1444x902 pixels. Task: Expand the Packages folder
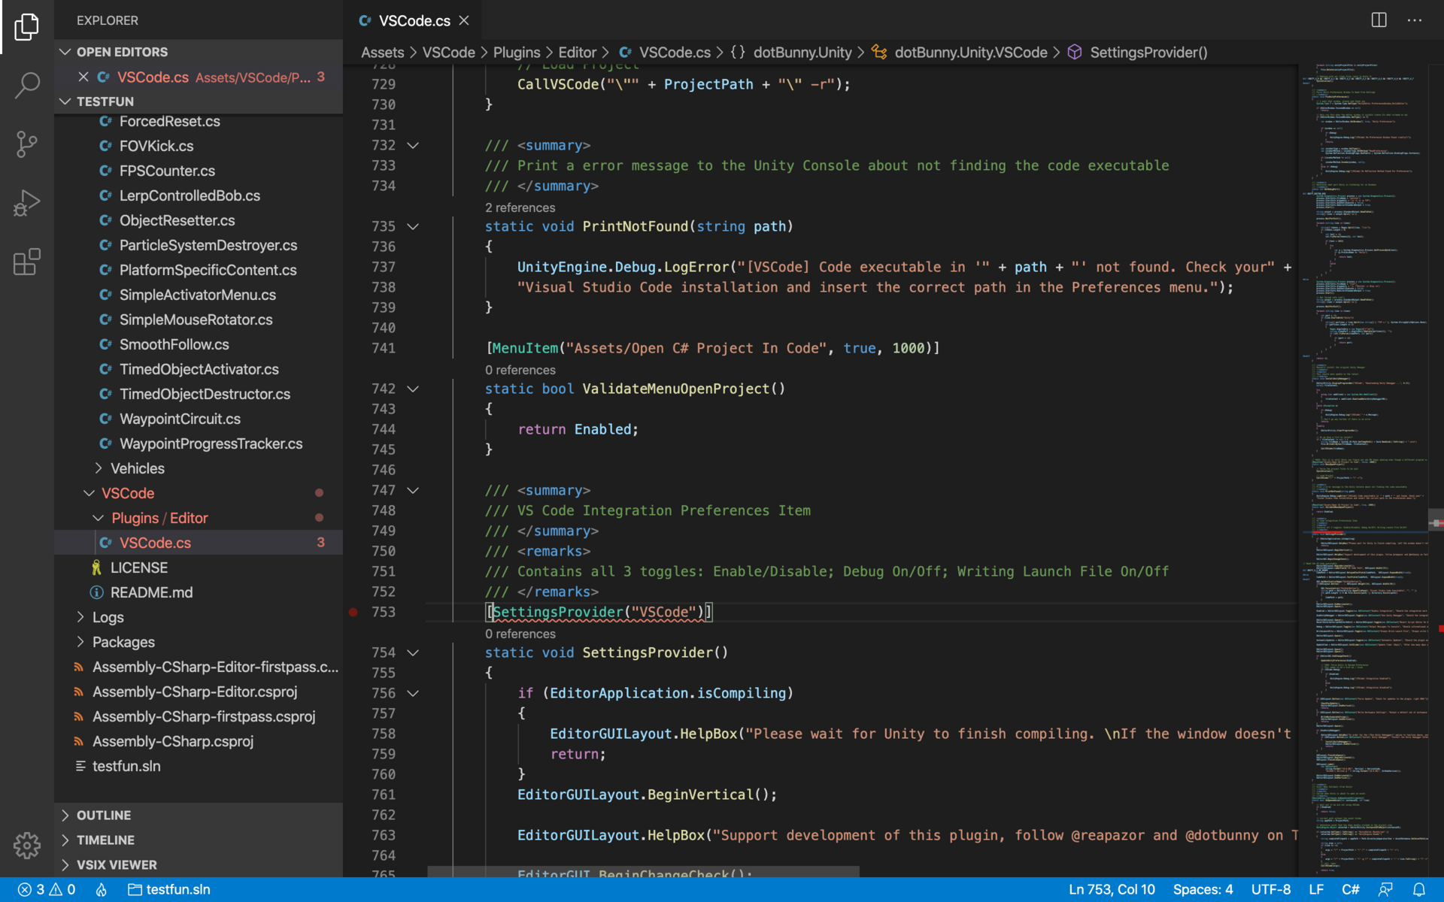(80, 642)
